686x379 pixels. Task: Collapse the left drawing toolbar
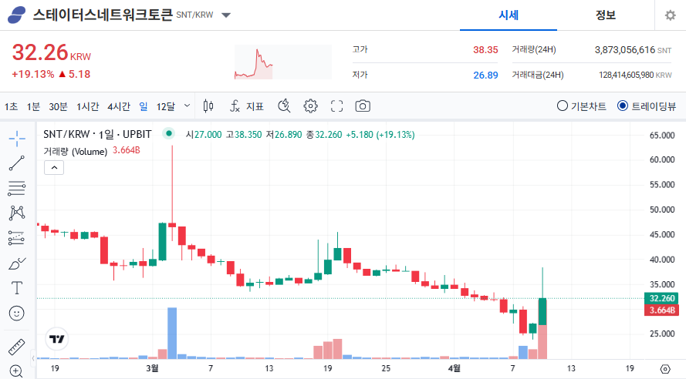(33, 358)
